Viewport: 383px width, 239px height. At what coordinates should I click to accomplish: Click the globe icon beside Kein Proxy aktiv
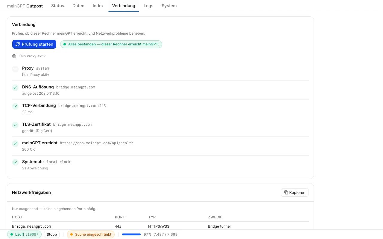tap(14, 56)
